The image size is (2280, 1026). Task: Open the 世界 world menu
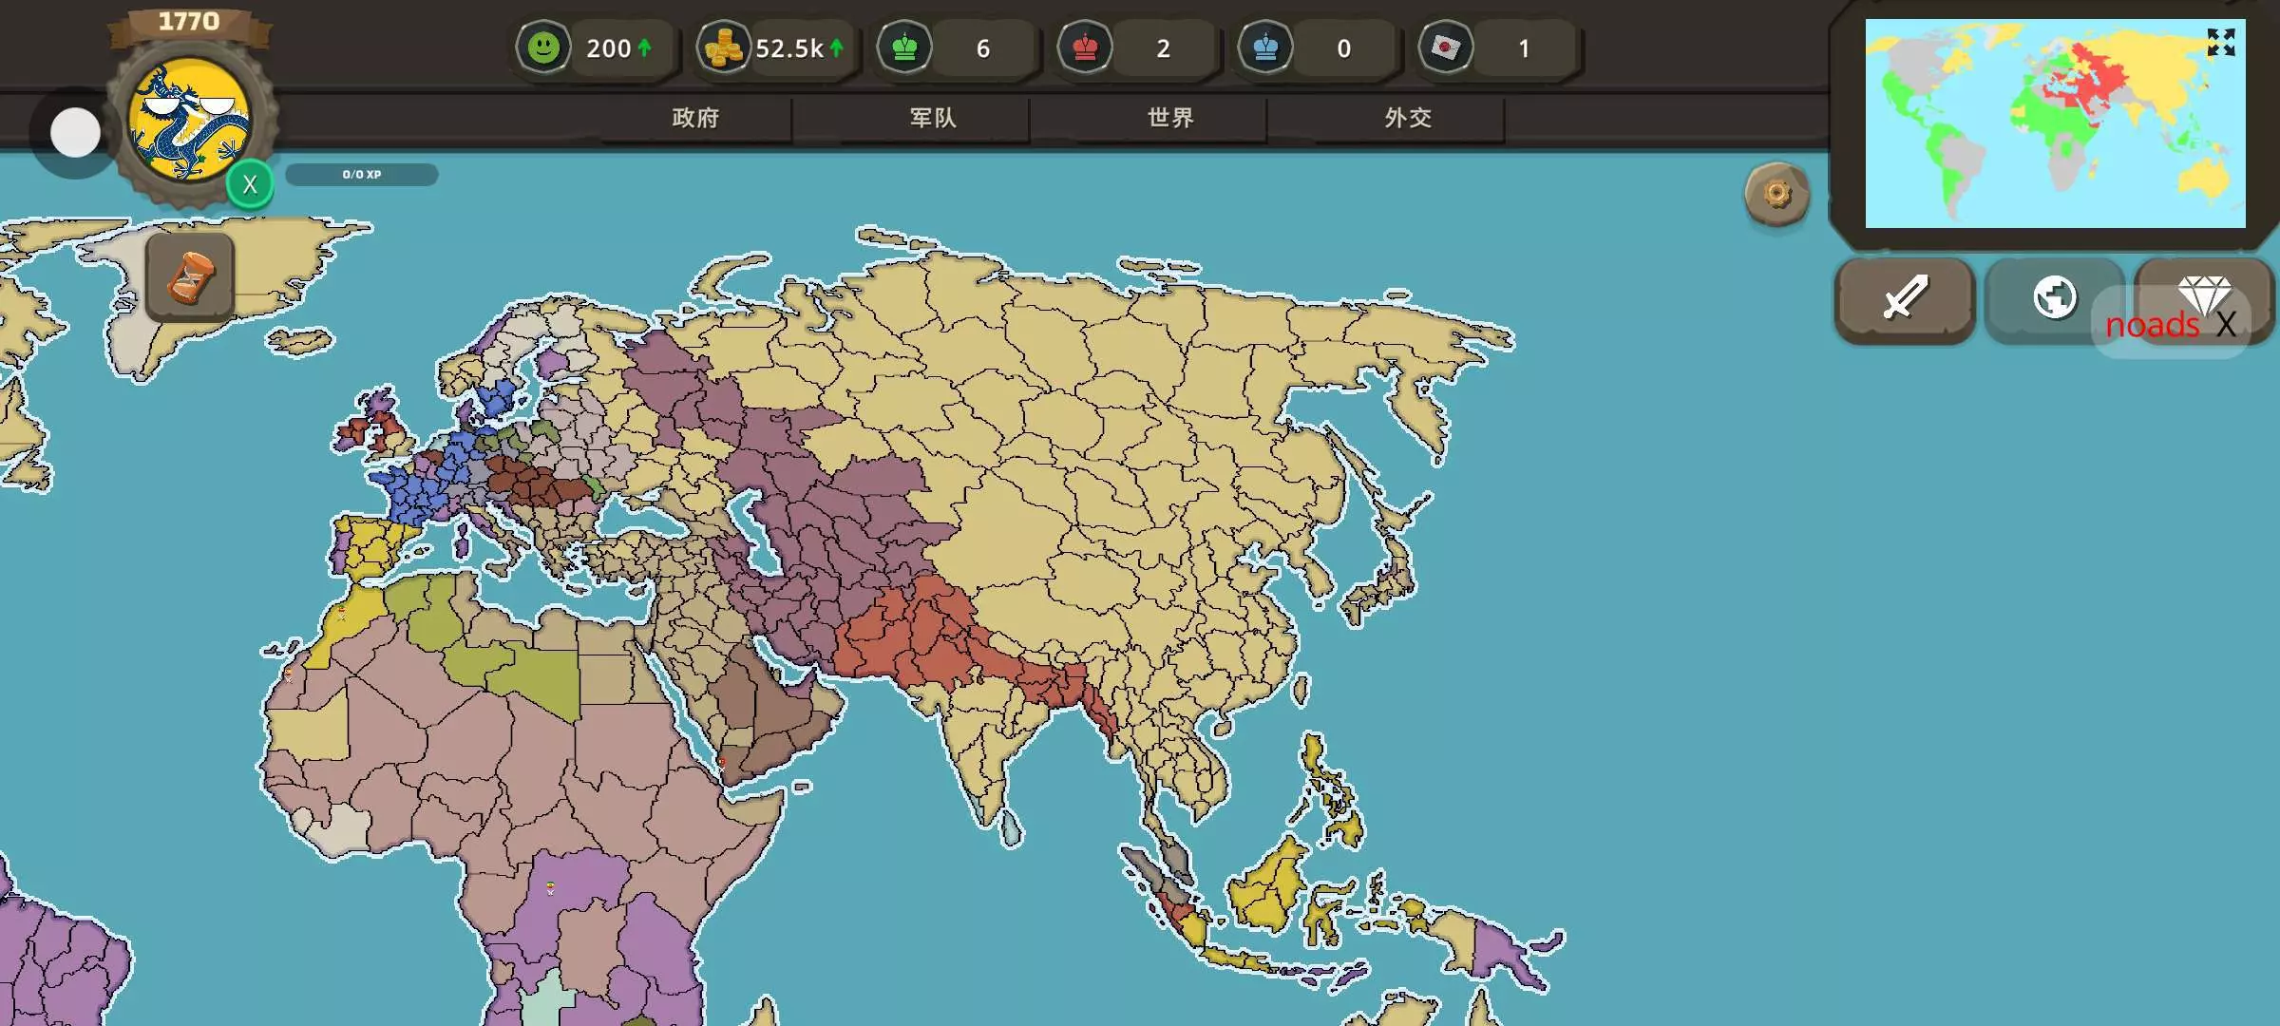pos(1170,118)
